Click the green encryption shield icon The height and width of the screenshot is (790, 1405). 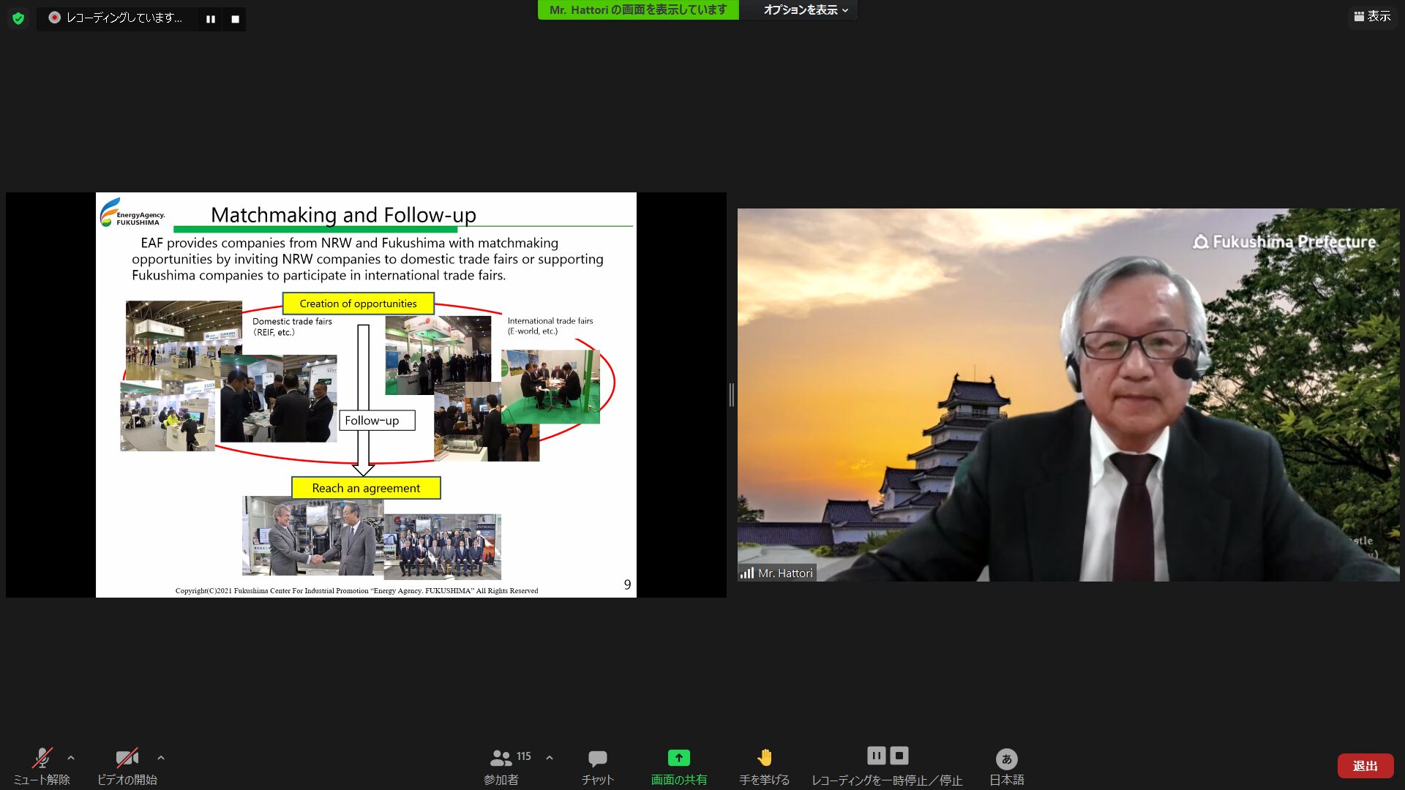(18, 18)
